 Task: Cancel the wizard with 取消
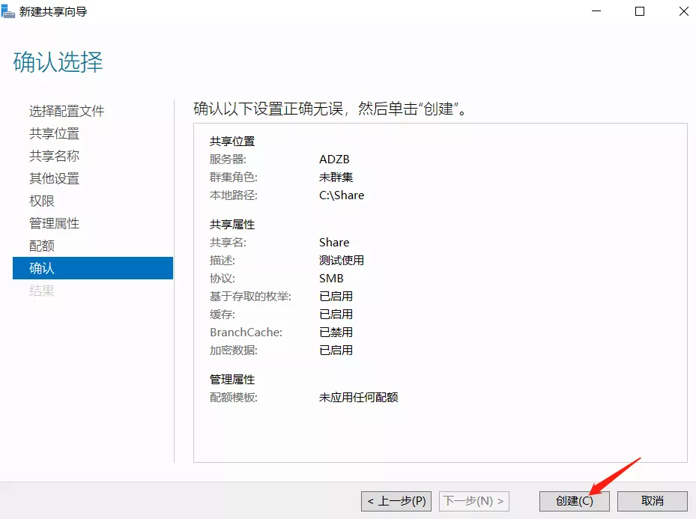pos(653,501)
